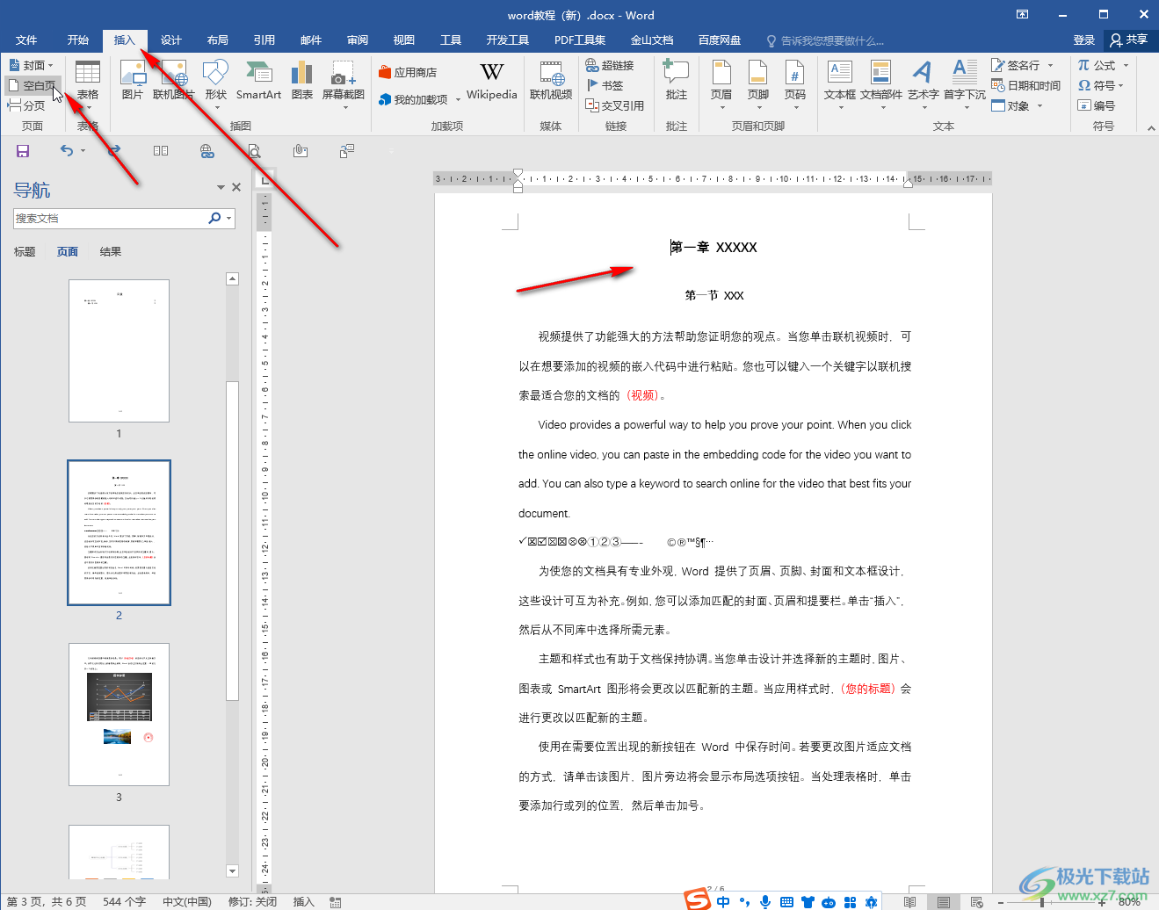This screenshot has height=910, width=1159.
Task: Insert numbering with 编号
Action: [x=1097, y=105]
